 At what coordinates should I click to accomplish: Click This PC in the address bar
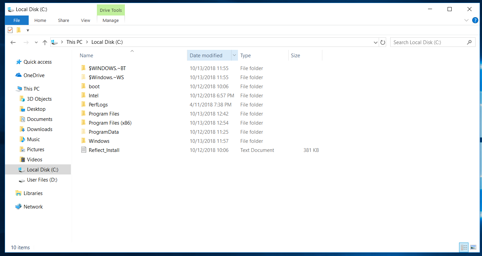pyautogui.click(x=74, y=42)
